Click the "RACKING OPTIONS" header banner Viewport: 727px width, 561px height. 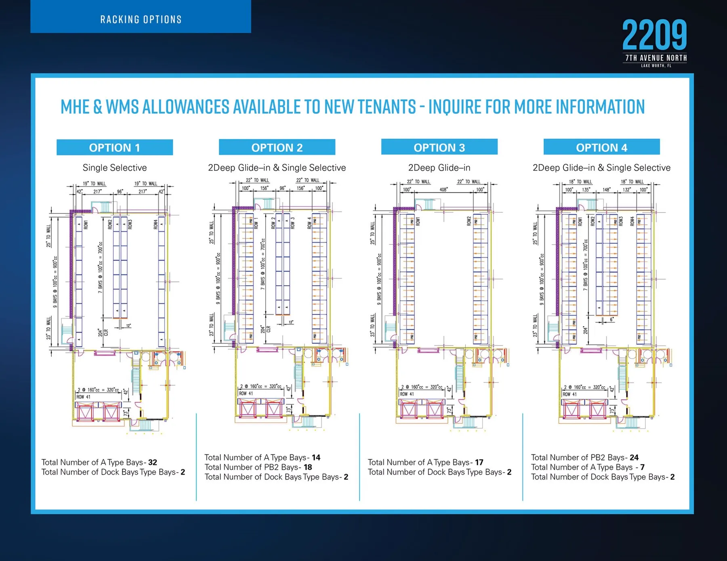tap(141, 17)
